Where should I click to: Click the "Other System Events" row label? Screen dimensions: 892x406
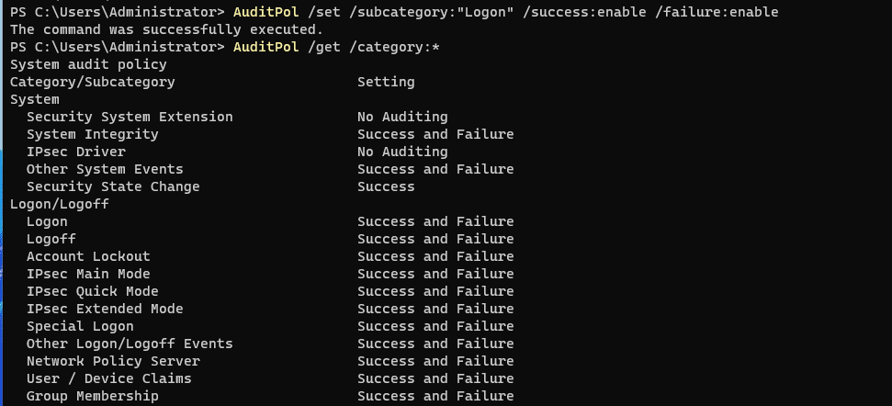click(x=105, y=169)
